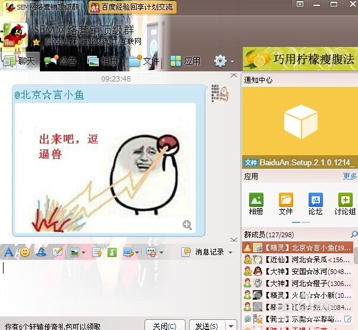Select member 【精灵】北京☆言小鱼

pyautogui.click(x=298, y=247)
